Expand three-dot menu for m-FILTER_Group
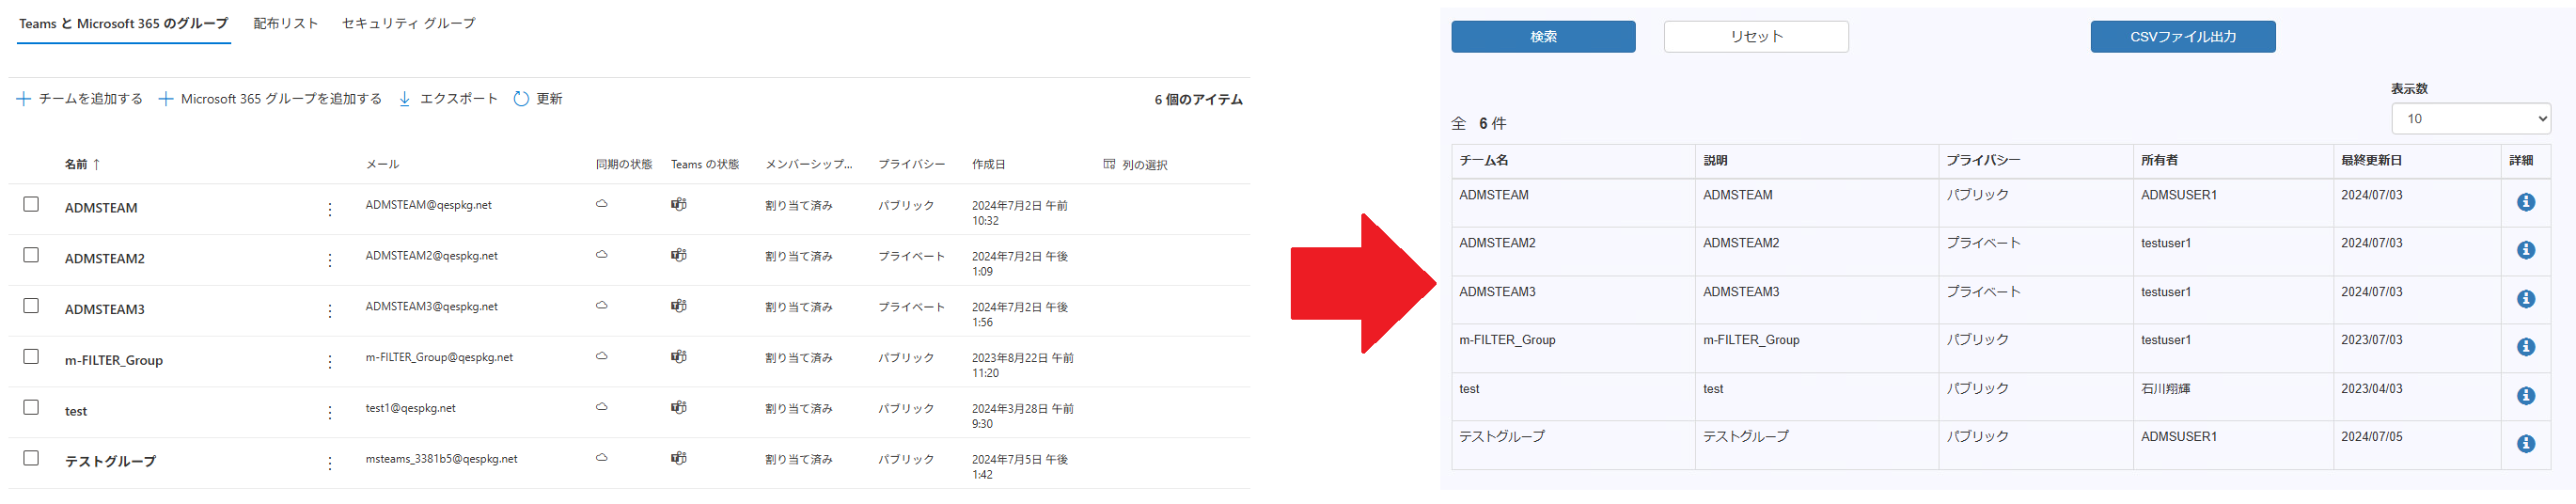This screenshot has height=504, width=2576. tap(330, 362)
